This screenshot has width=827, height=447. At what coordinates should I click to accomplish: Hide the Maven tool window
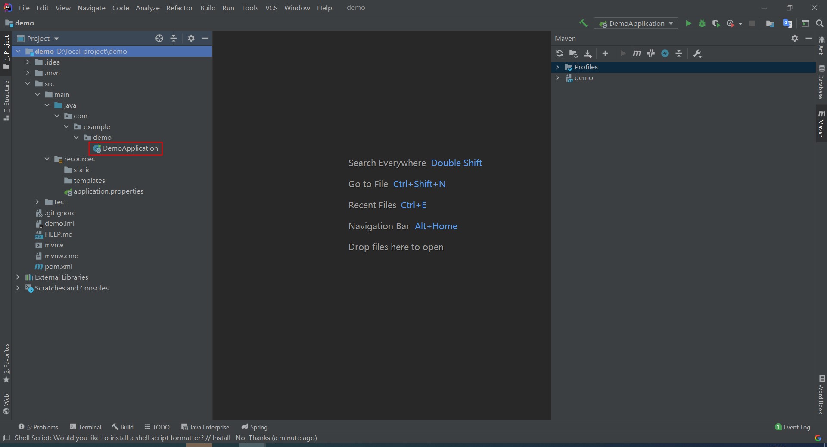[809, 38]
